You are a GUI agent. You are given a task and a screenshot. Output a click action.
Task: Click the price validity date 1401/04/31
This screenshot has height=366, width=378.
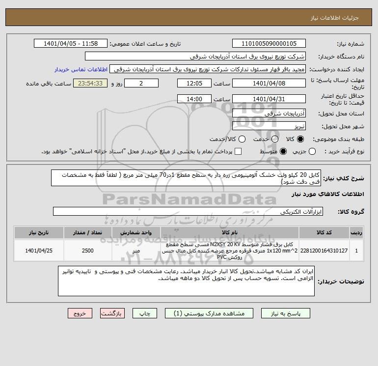coord(269,99)
